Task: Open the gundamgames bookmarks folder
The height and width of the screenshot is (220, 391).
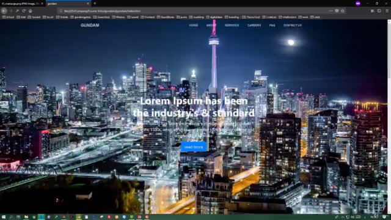Action: 81,17
